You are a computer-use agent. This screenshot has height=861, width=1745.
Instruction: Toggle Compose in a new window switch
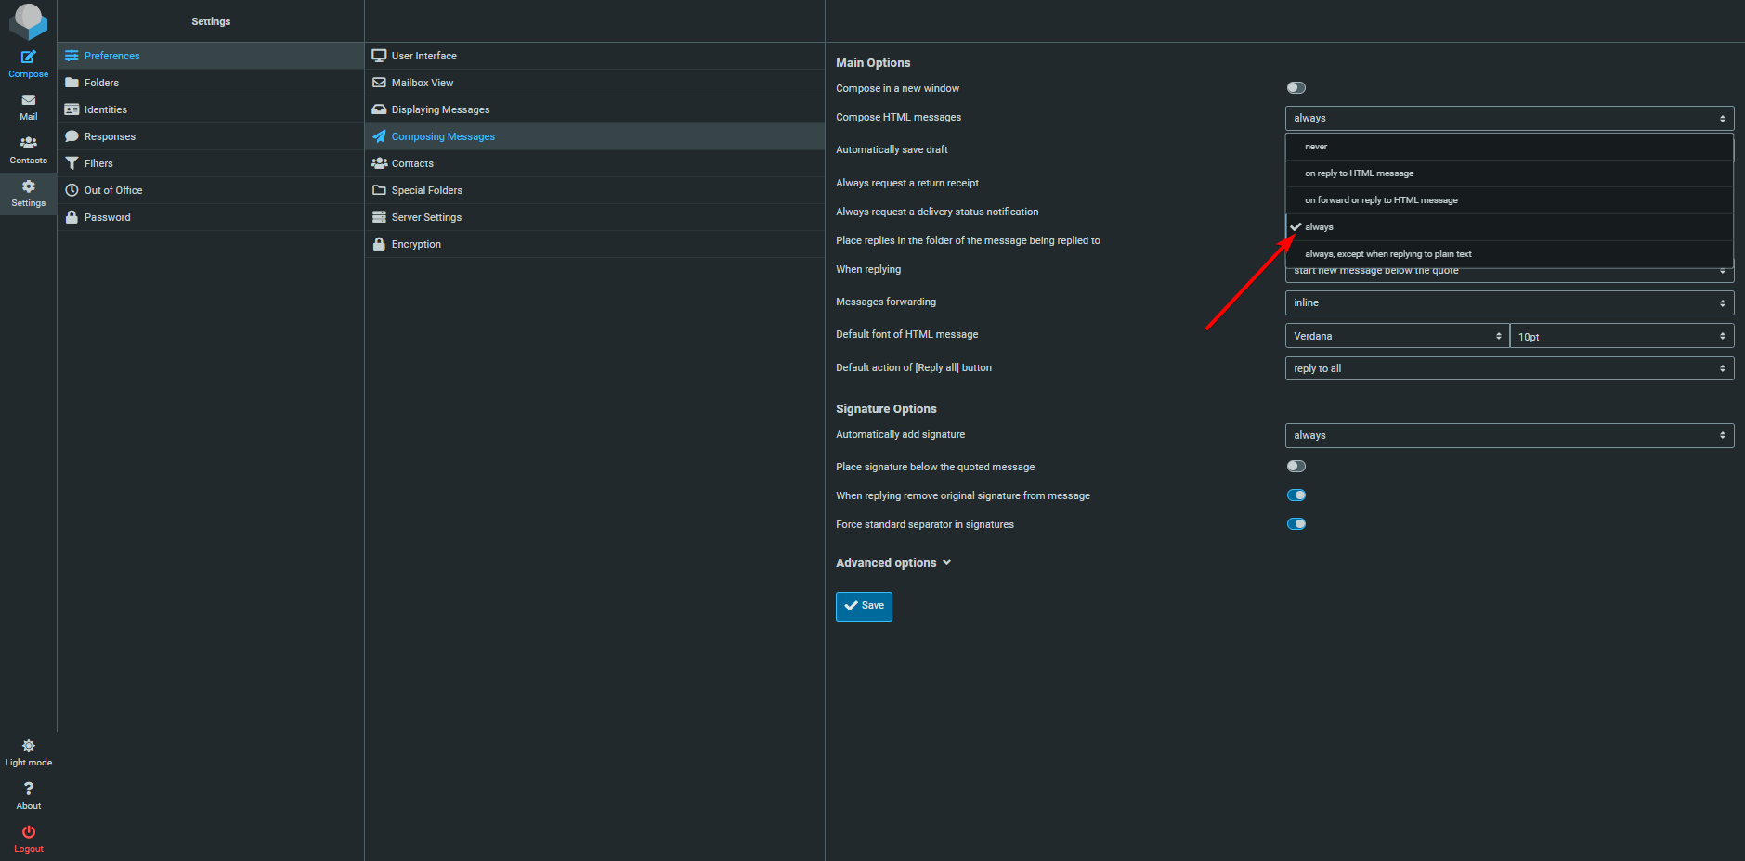pos(1296,88)
